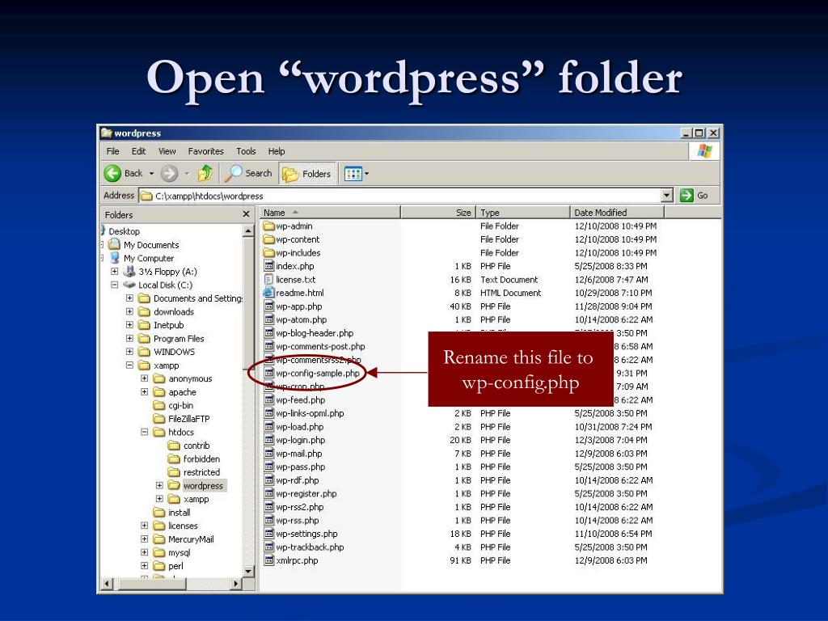The image size is (828, 621).
Task: Click the folder tree scroll down arrow
Action: point(249,572)
